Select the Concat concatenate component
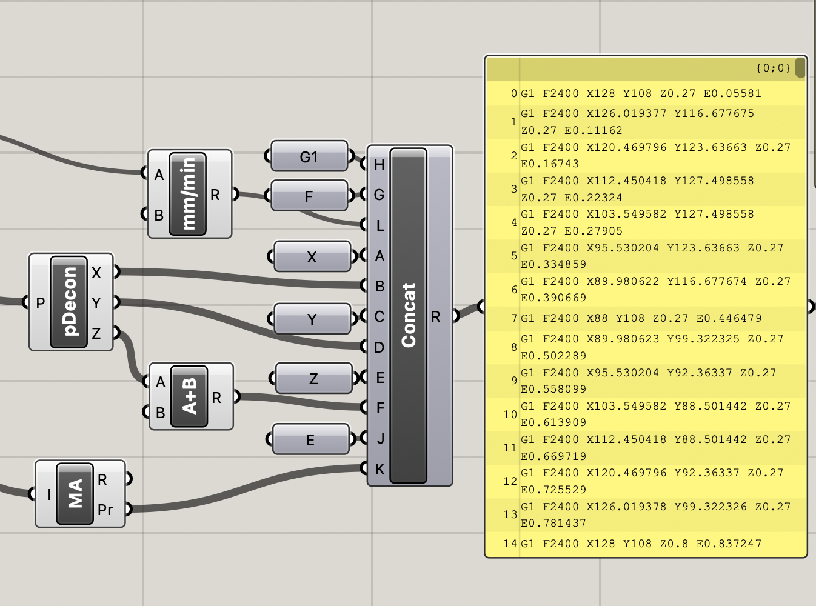The width and height of the screenshot is (816, 606). [x=409, y=316]
